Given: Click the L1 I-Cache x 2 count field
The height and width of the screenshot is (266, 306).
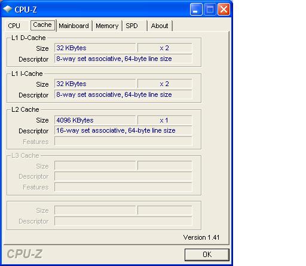Looking at the screenshot, I should coord(164,84).
